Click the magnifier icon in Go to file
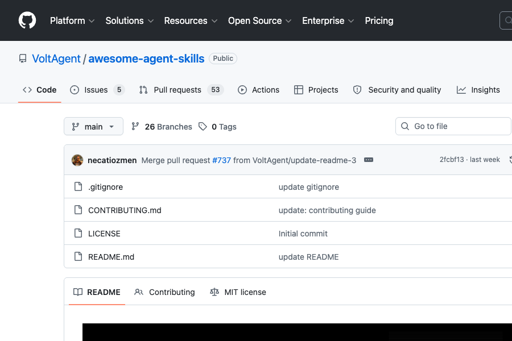 (x=405, y=126)
